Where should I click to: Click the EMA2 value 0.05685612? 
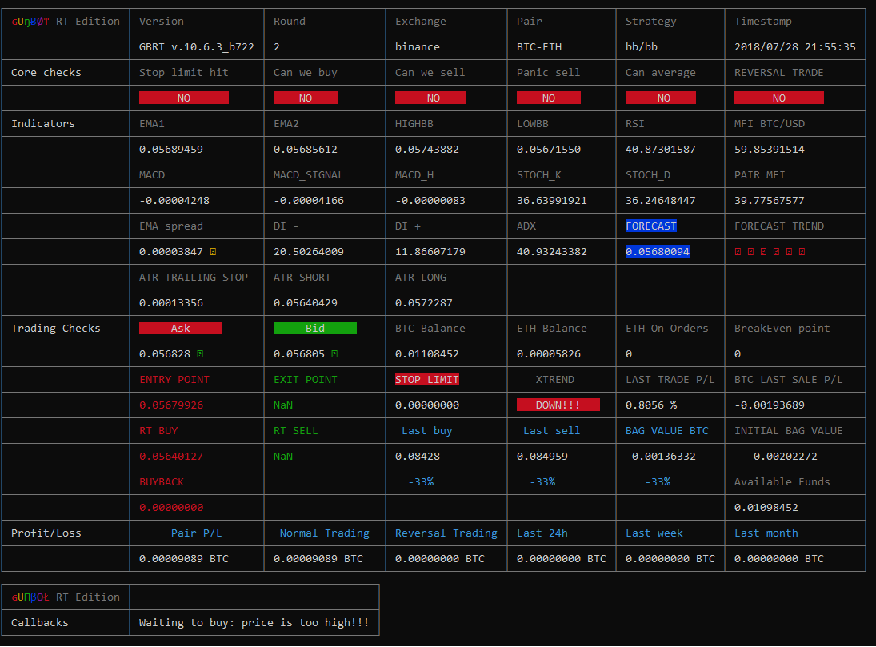(x=306, y=150)
